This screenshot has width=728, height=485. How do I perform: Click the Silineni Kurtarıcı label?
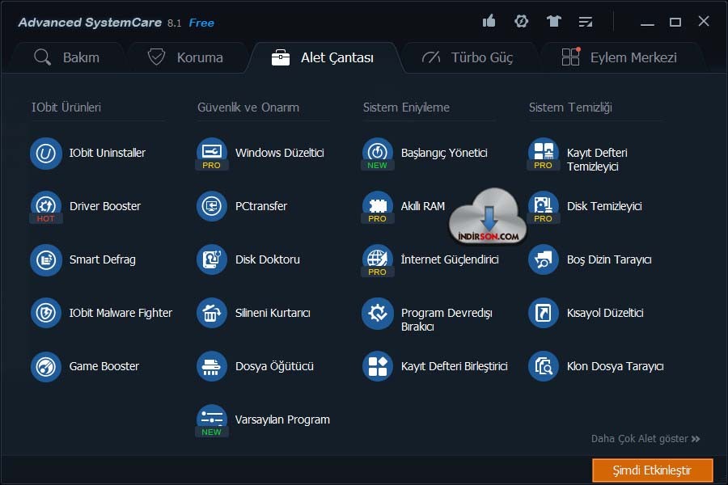[273, 314]
